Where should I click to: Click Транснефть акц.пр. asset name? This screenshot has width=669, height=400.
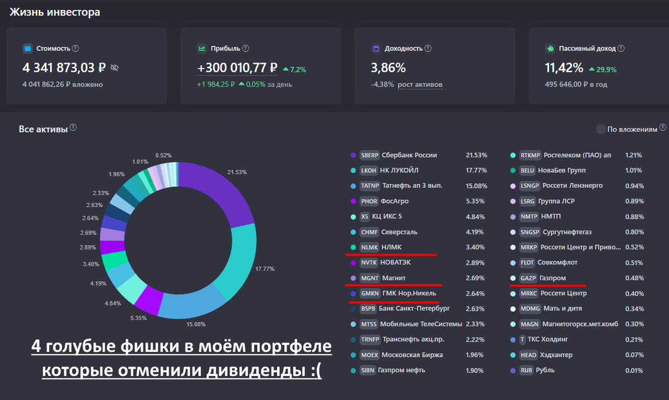(x=415, y=339)
